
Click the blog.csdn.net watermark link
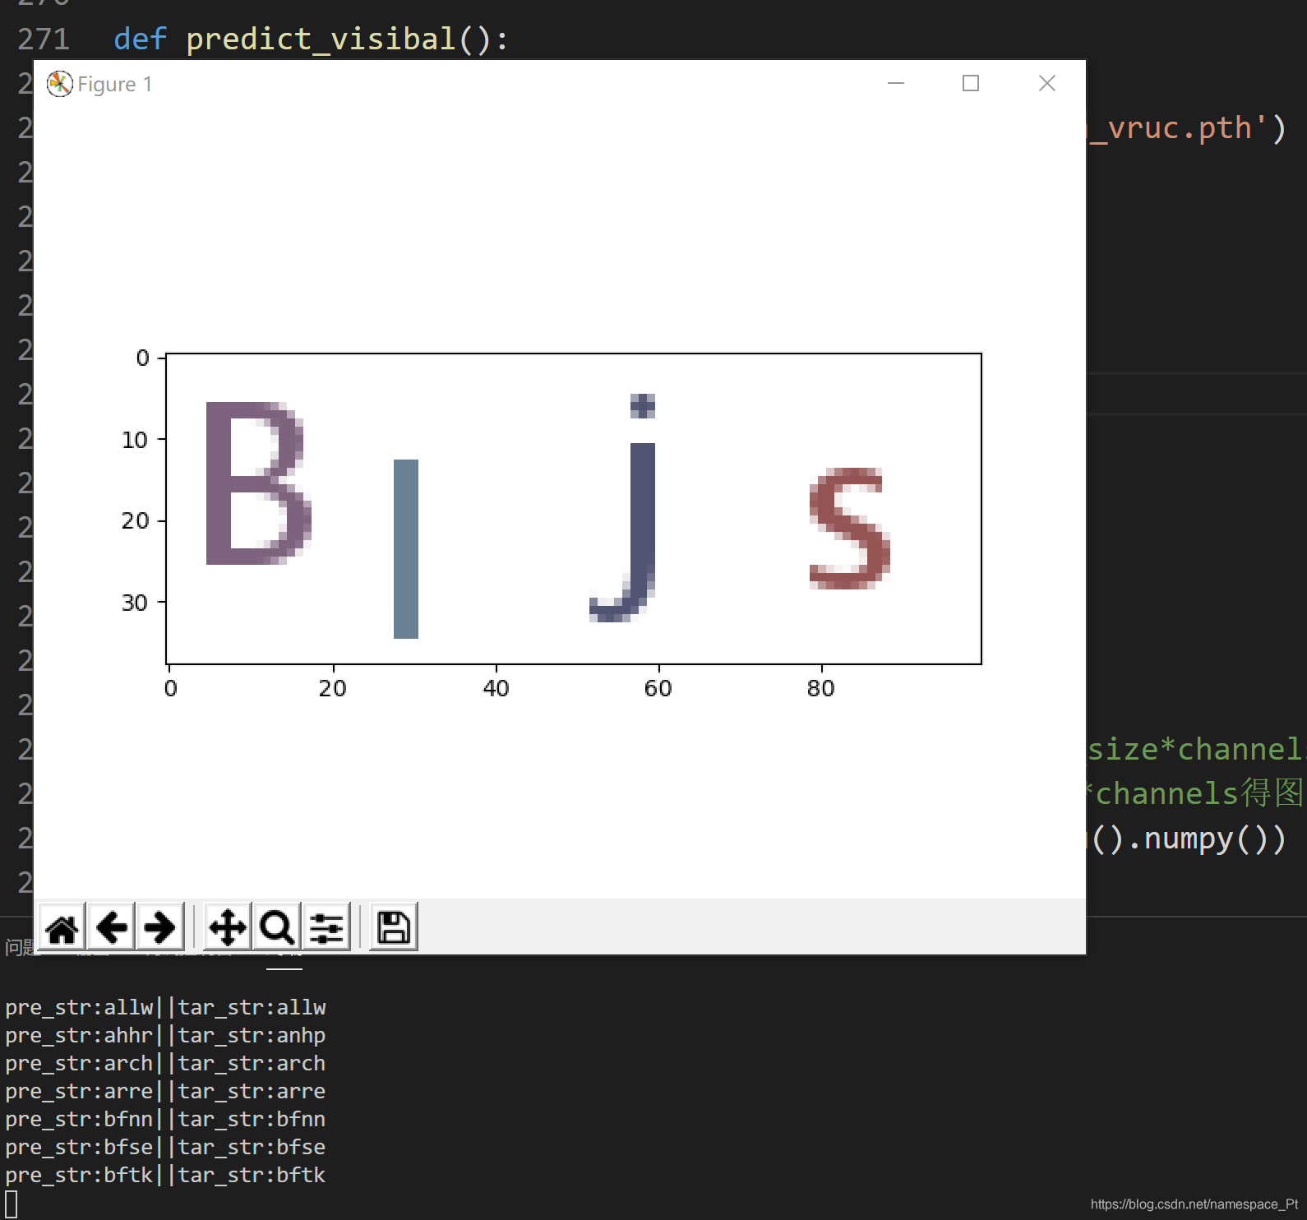(x=1194, y=1204)
